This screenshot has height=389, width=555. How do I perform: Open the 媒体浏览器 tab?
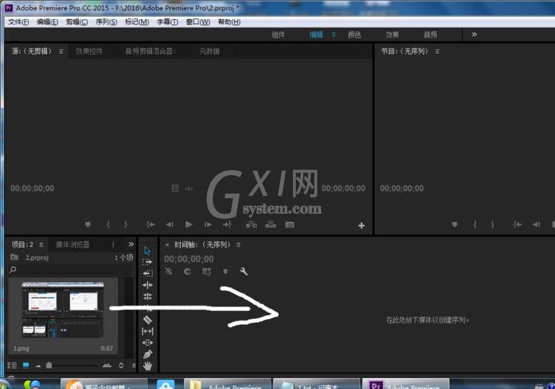pyautogui.click(x=72, y=245)
